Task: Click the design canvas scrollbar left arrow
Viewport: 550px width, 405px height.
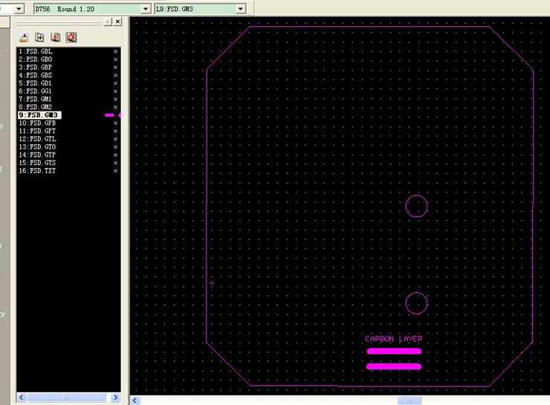Action: tap(135, 401)
